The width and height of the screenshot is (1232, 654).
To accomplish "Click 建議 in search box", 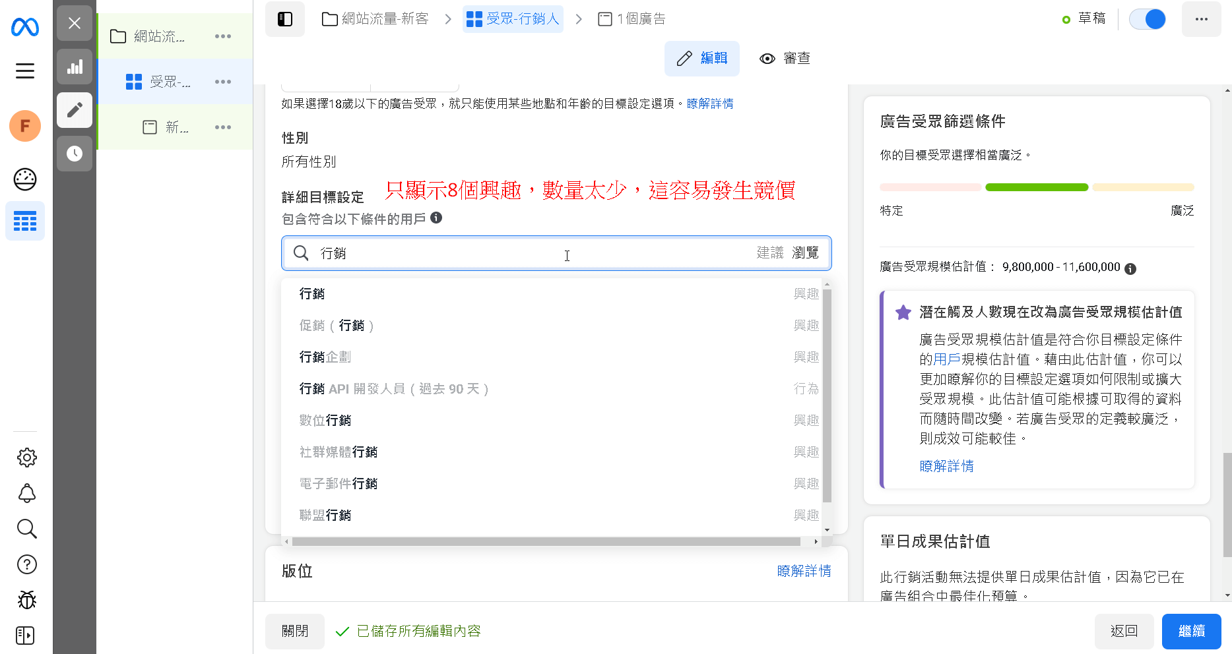I will (x=769, y=253).
